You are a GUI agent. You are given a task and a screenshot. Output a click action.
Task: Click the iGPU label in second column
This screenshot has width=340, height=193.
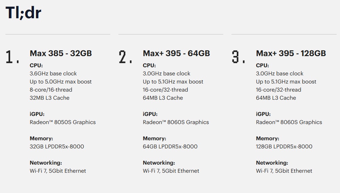click(x=150, y=114)
